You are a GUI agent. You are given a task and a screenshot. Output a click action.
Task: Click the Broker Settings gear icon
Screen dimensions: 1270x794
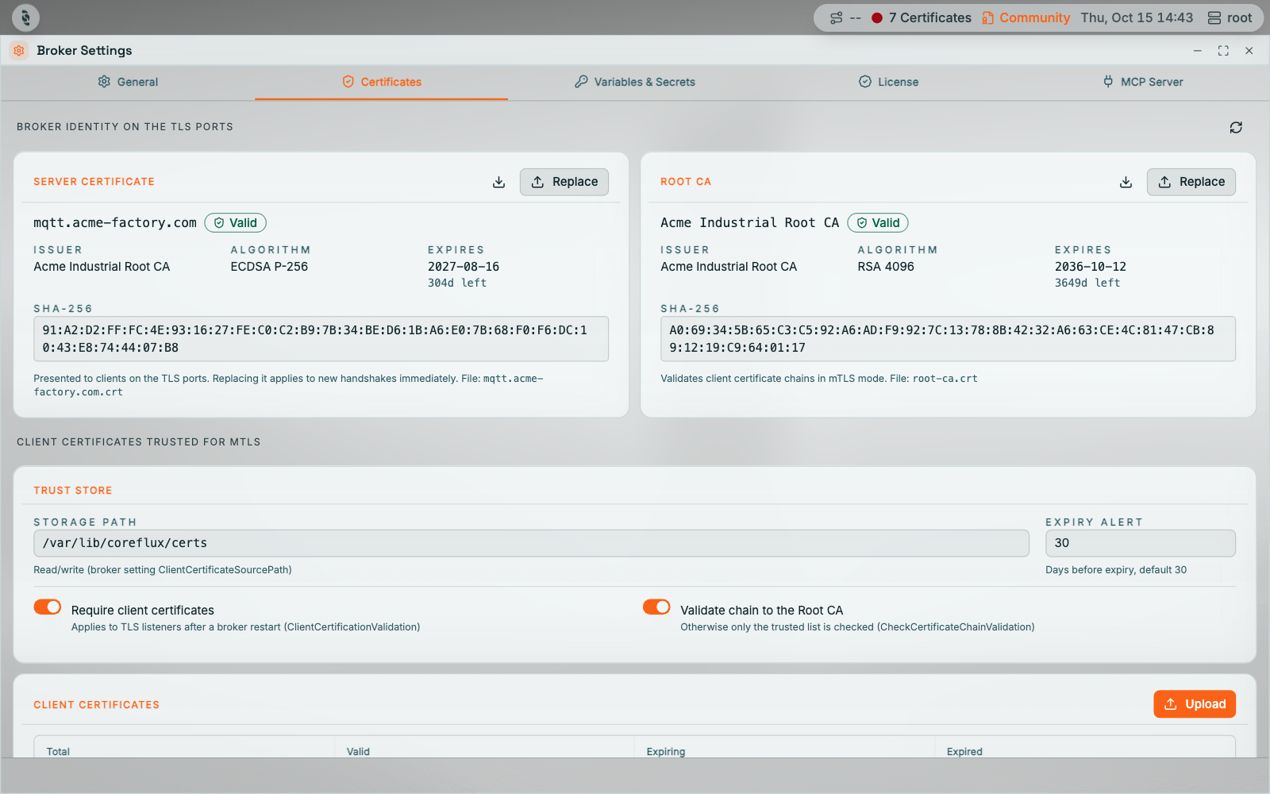click(x=19, y=50)
